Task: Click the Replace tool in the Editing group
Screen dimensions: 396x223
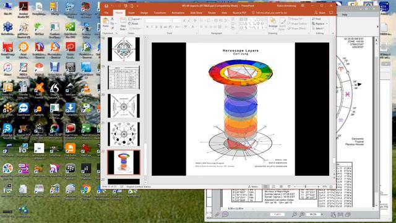Action: point(319,24)
